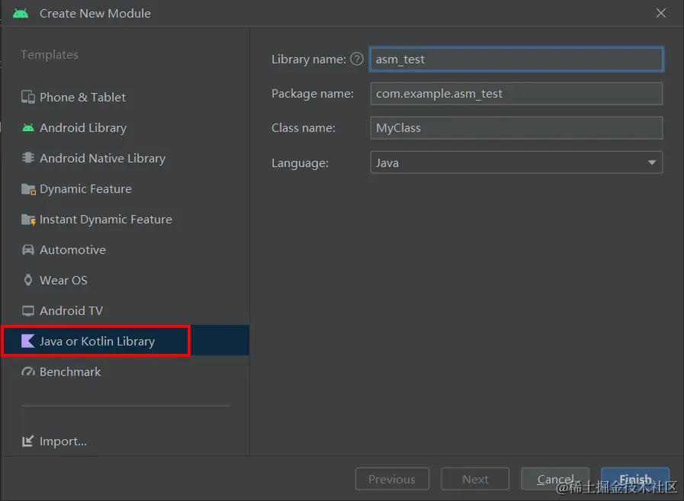Image resolution: width=684 pixels, height=501 pixels.
Task: Pick the Android Native Library template
Action: (x=126, y=158)
